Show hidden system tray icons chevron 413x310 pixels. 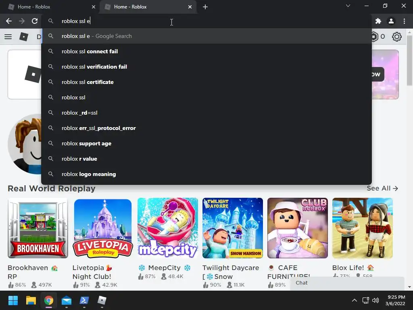[355, 300]
